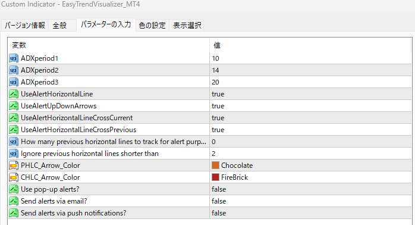The height and width of the screenshot is (225, 415).
Task: Click the boolean icon beside UseAlertUpDownArrows
Action: pos(14,106)
